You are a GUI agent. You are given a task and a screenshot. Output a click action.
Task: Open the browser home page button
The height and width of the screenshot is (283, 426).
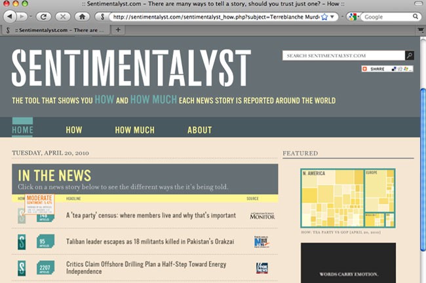tap(83, 17)
